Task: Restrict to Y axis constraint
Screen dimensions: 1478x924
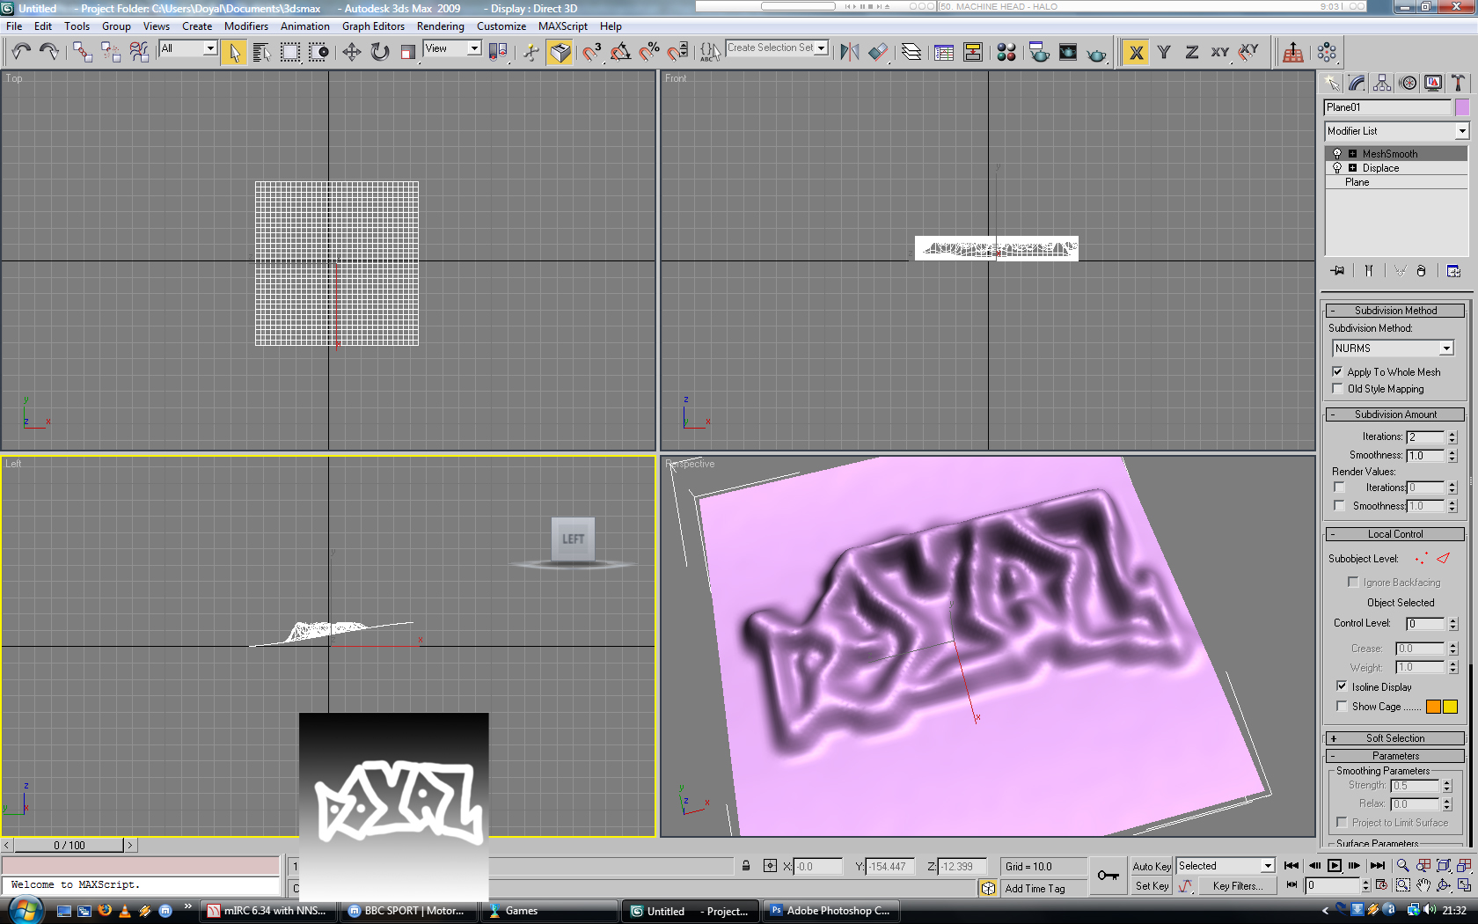Action: coord(1164,52)
